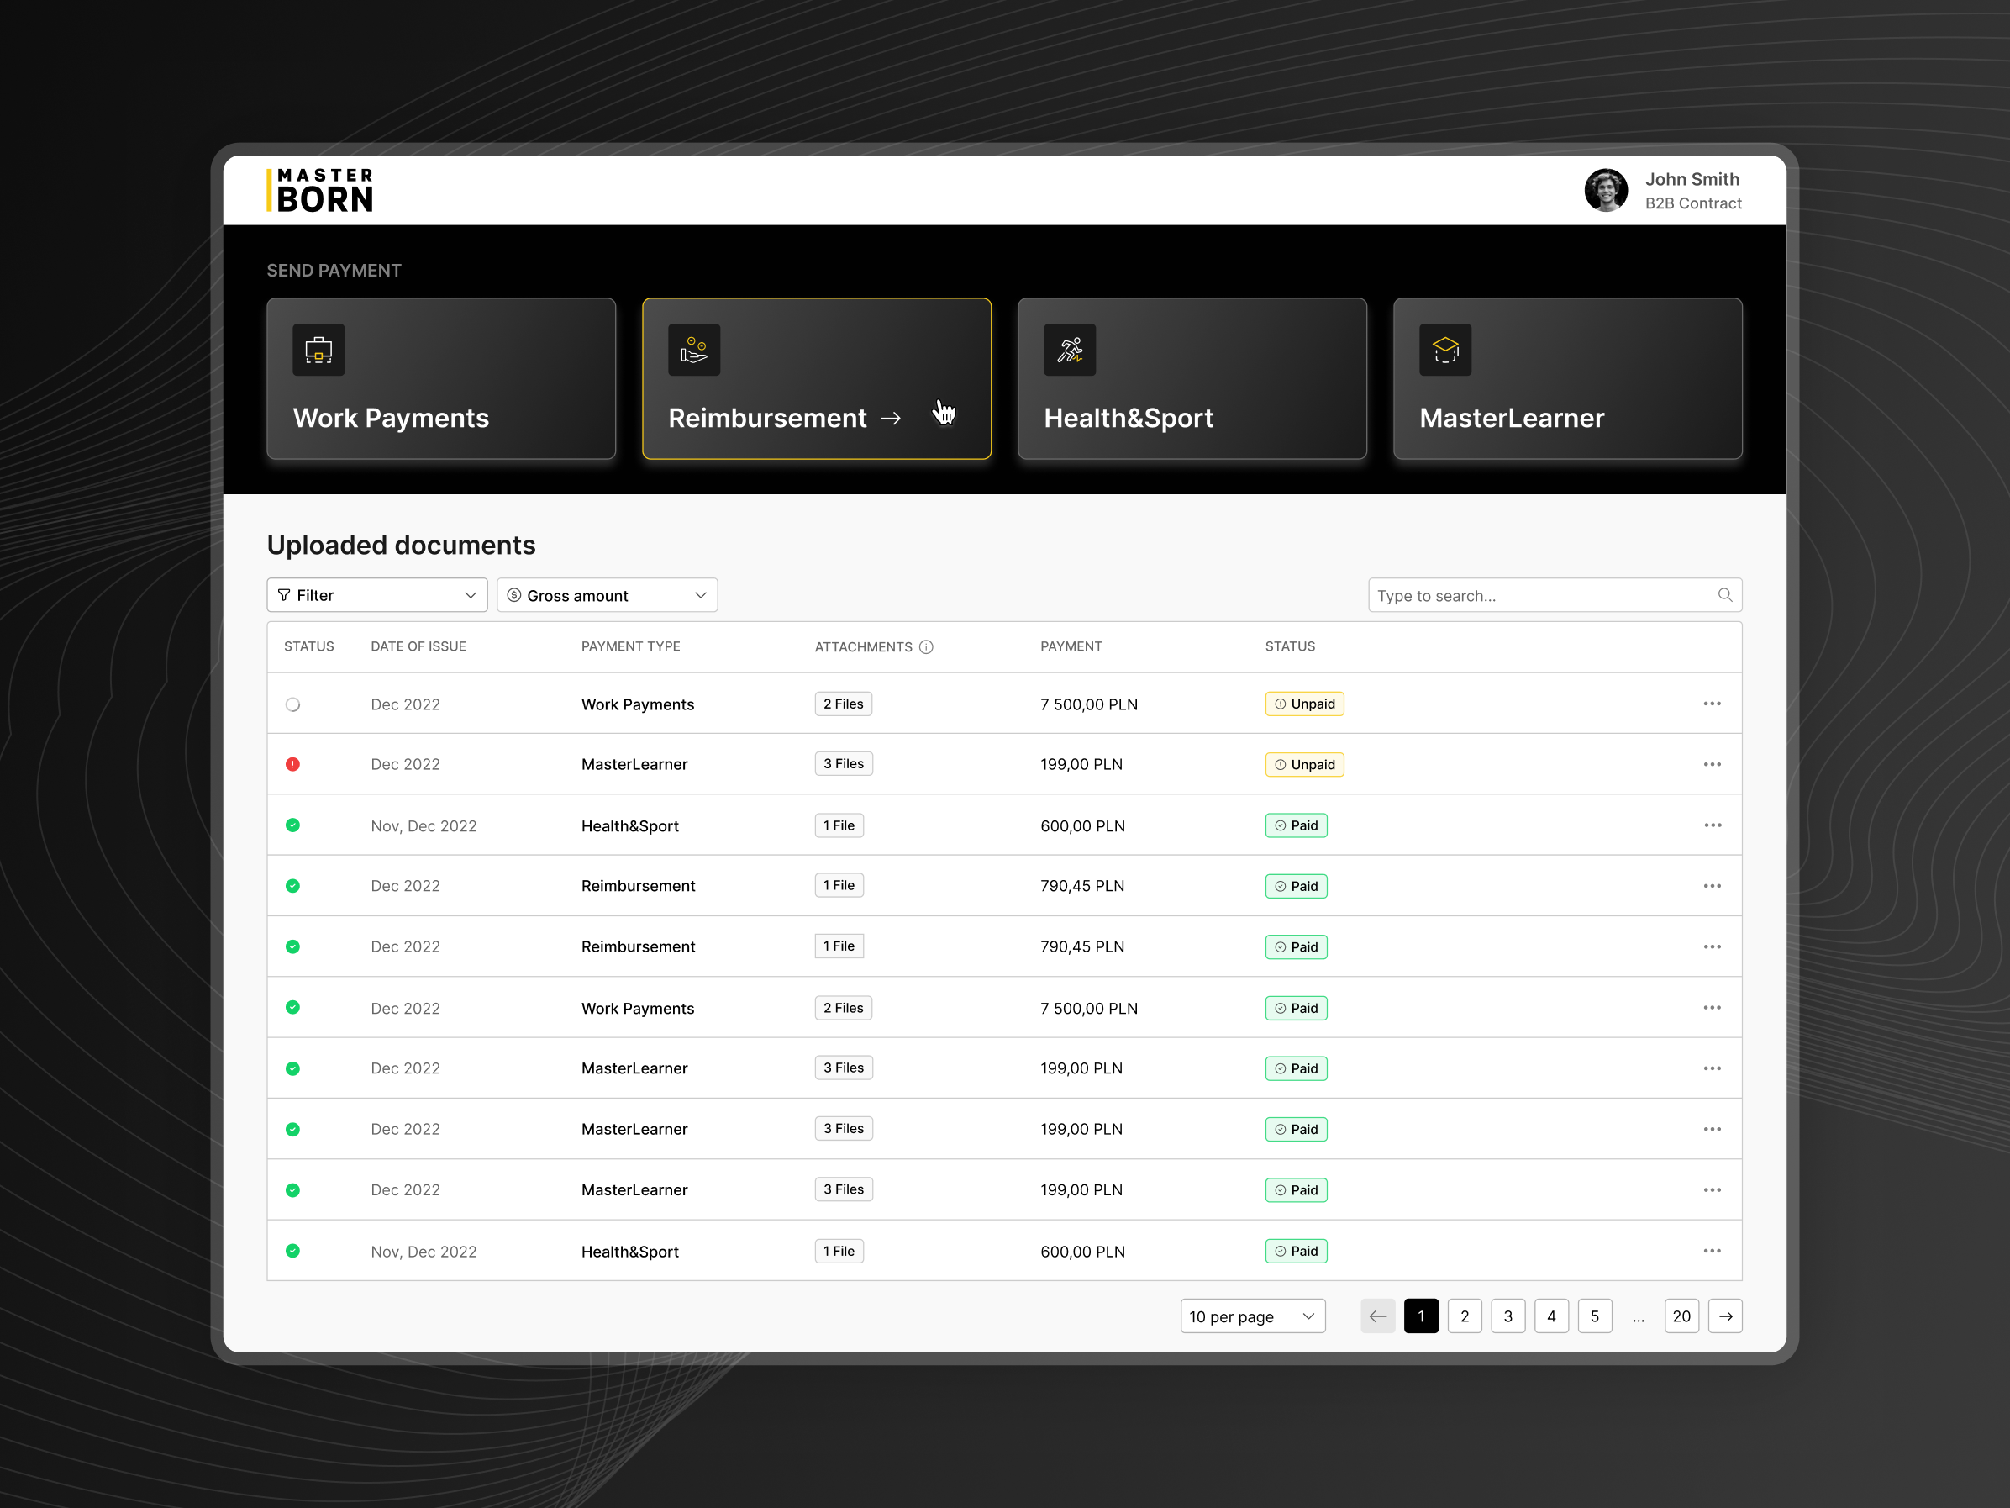Click the filter funnel icon

(283, 594)
